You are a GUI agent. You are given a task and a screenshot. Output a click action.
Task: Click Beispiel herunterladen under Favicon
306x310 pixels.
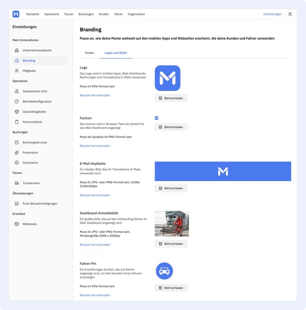(x=95, y=146)
